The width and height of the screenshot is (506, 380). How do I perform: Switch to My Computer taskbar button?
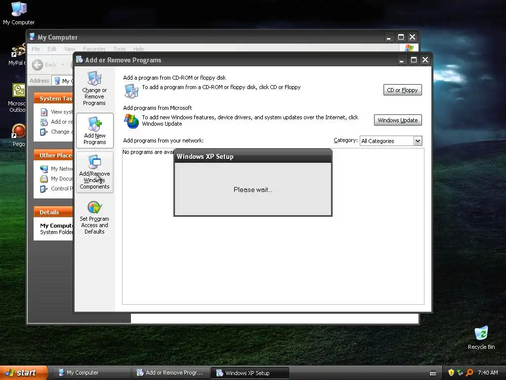click(91, 373)
